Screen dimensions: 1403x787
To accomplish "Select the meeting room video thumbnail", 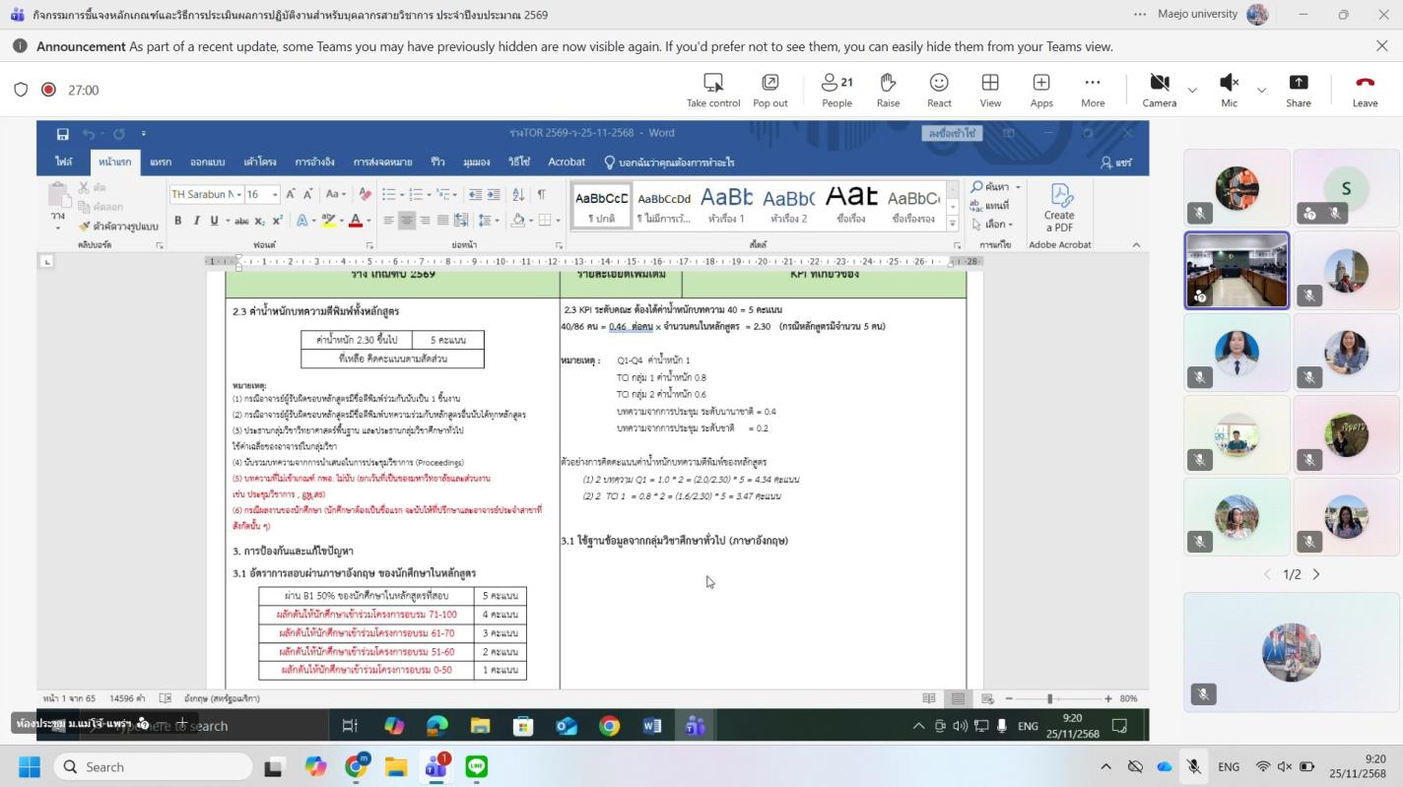I will [1236, 270].
